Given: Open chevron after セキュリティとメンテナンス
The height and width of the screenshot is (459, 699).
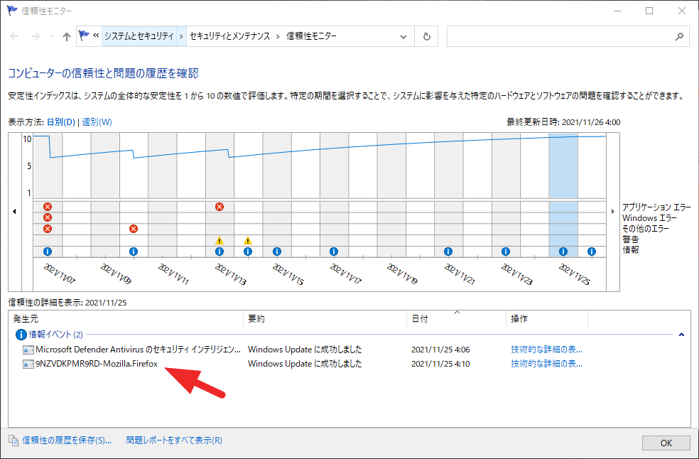Looking at the screenshot, I should [x=278, y=36].
